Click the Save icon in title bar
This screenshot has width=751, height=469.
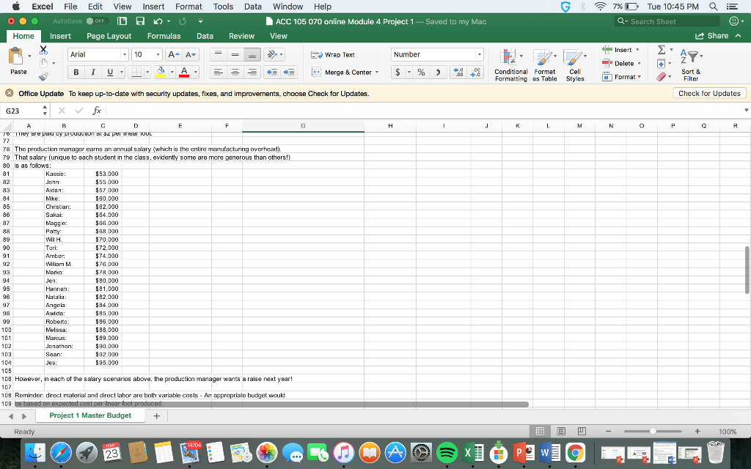(140, 21)
